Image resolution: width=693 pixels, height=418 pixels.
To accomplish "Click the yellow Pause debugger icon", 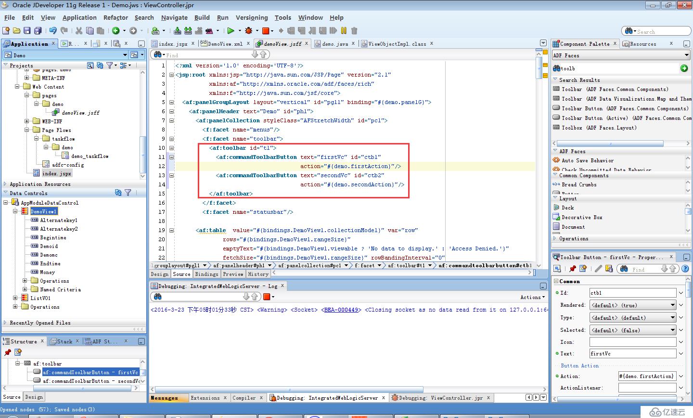I will (344, 31).
